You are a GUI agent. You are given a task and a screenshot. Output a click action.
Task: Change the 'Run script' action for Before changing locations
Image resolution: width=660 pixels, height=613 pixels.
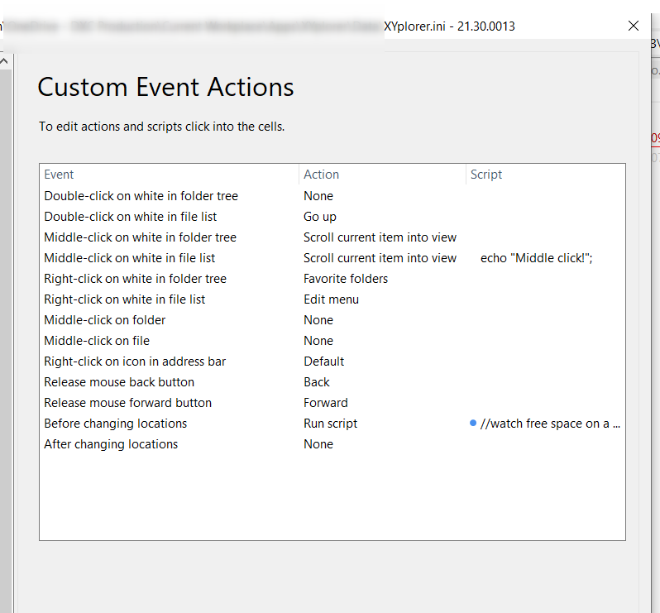click(331, 424)
